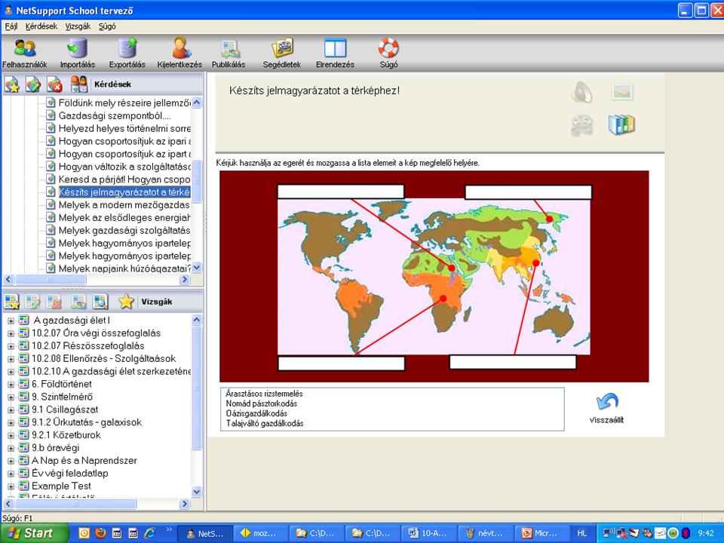The height and width of the screenshot is (543, 724).
Task: Click the delete question icon in Kérdések
Action: tap(54, 84)
